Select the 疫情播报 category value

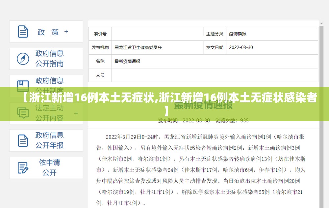point(238,34)
